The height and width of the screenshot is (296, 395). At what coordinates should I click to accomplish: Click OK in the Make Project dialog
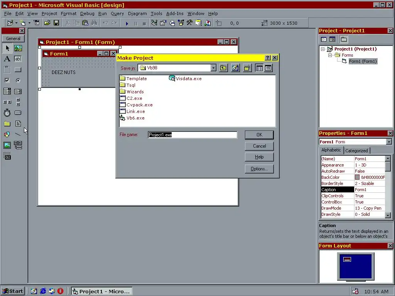point(259,135)
